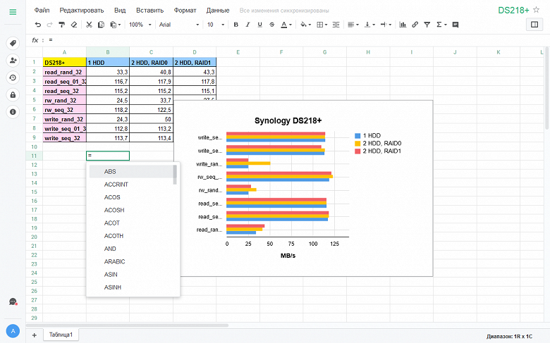
Task: Open the Вставить menu
Action: pos(149,11)
